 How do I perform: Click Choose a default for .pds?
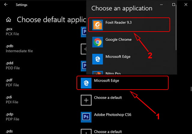tap(108, 132)
